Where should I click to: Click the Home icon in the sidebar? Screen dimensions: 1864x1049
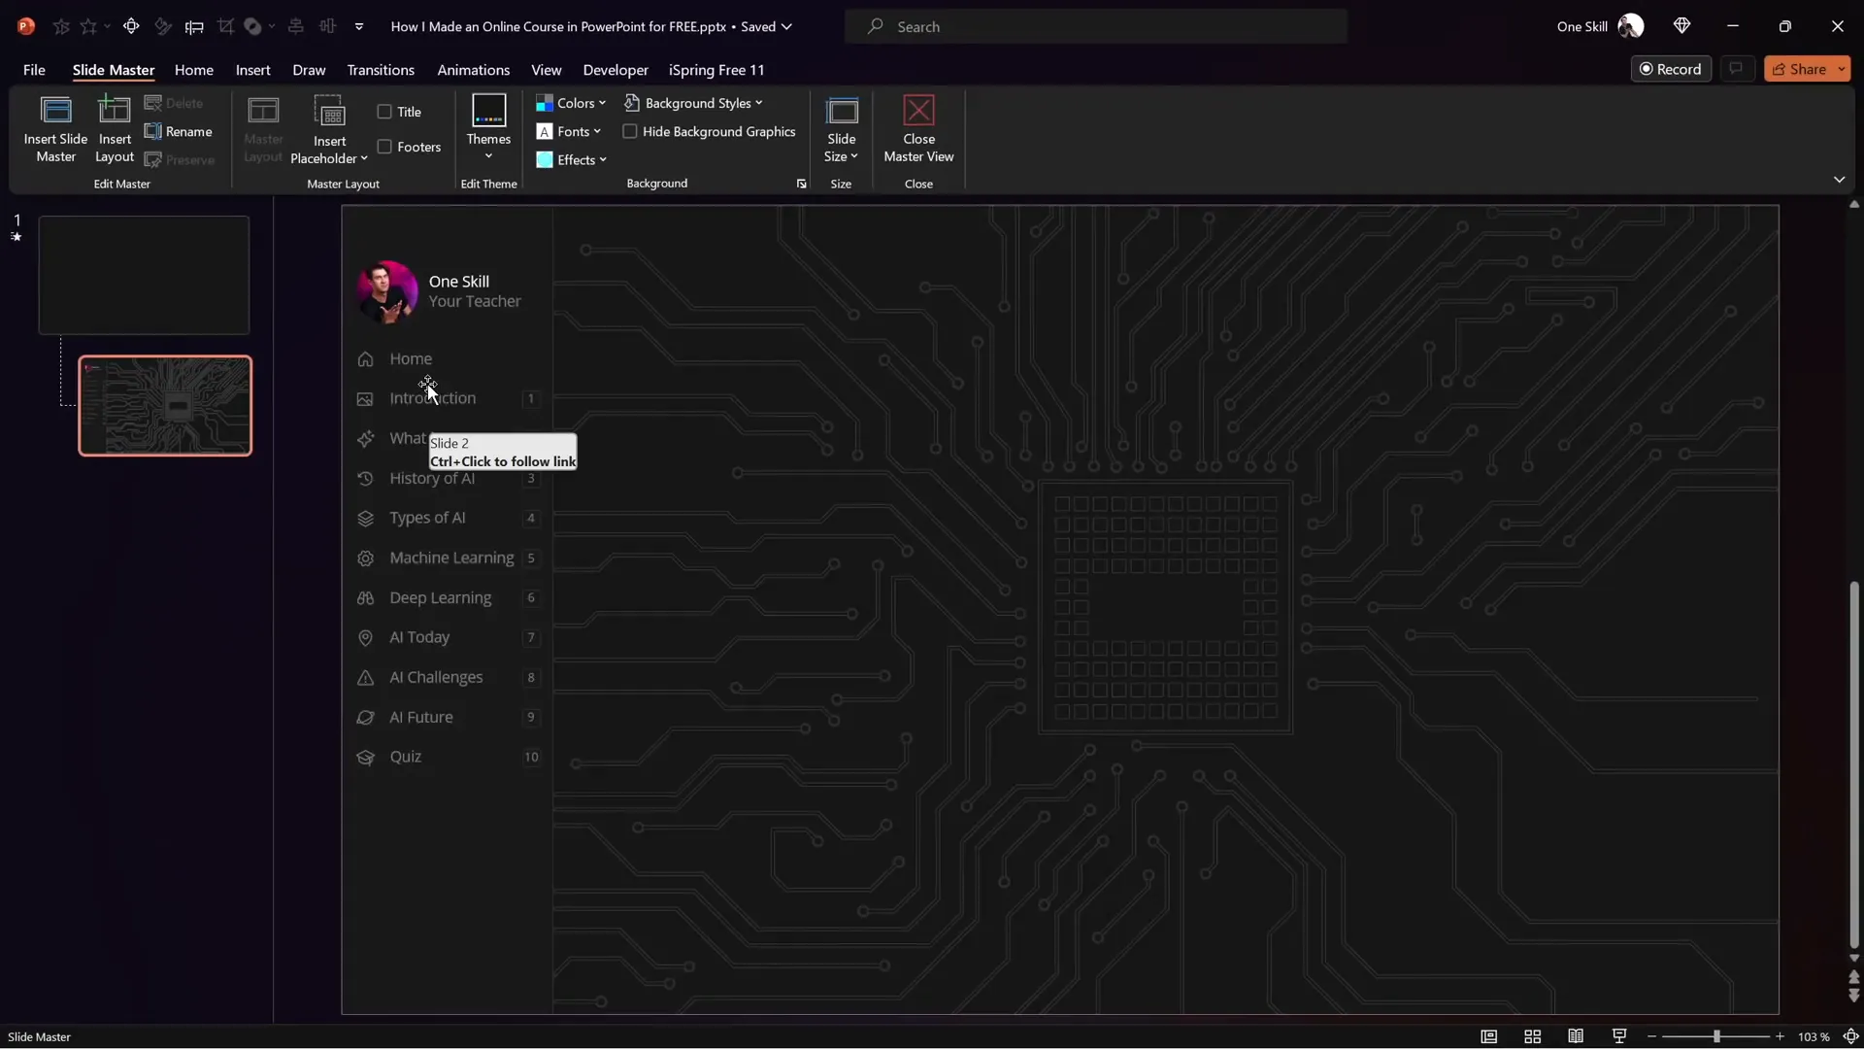coord(365,359)
